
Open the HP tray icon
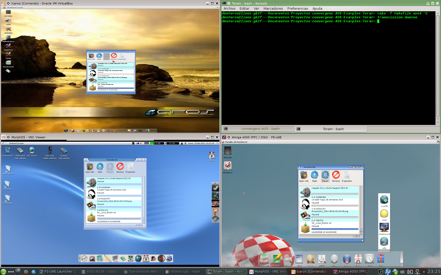tap(388, 272)
